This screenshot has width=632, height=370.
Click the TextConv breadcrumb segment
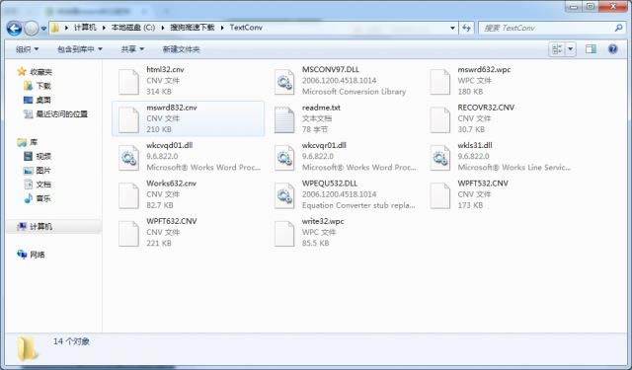tap(246, 28)
